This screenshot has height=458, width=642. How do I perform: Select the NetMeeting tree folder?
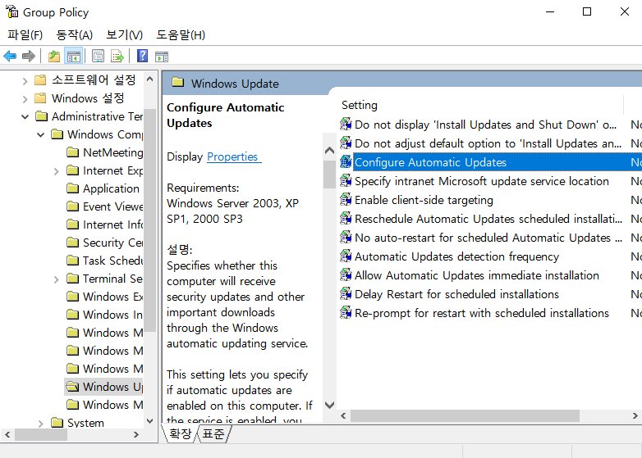112,152
